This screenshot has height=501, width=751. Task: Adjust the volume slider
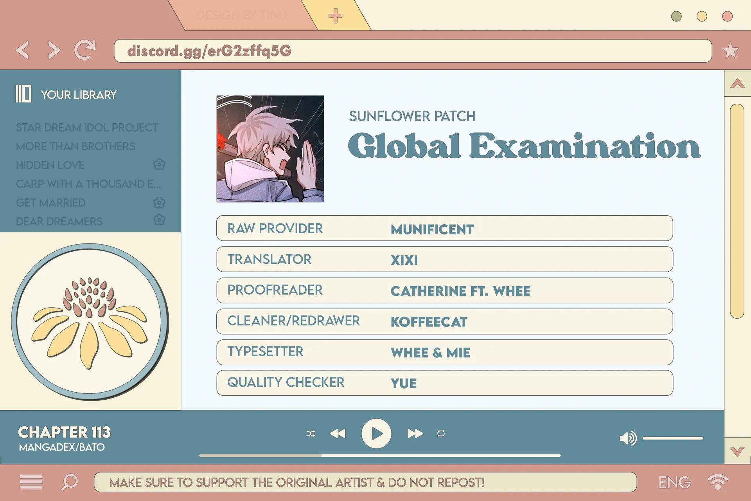tap(672, 438)
